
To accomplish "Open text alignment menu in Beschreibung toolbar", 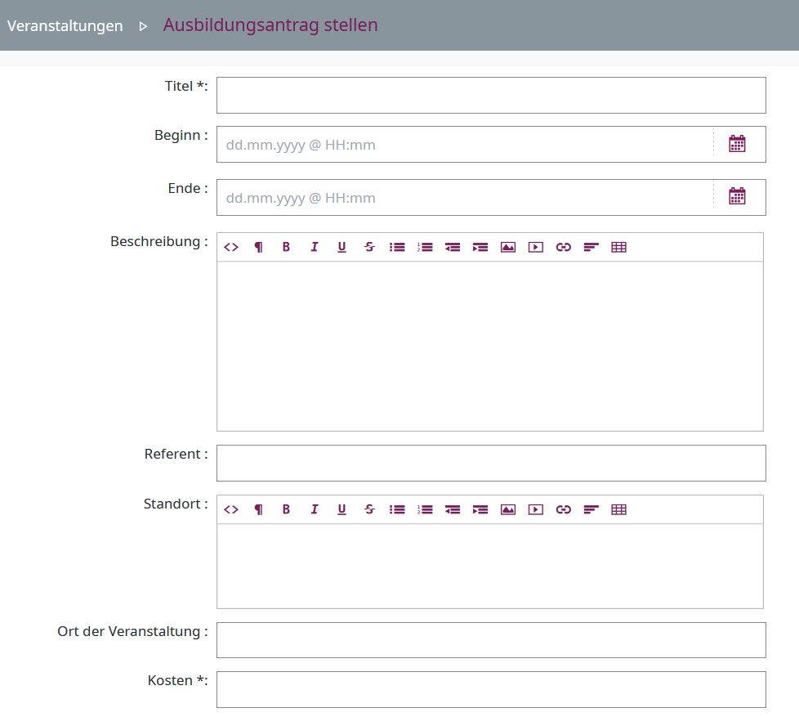I will coord(591,247).
